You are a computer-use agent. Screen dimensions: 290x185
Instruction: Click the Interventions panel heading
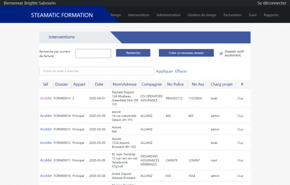[61, 37]
